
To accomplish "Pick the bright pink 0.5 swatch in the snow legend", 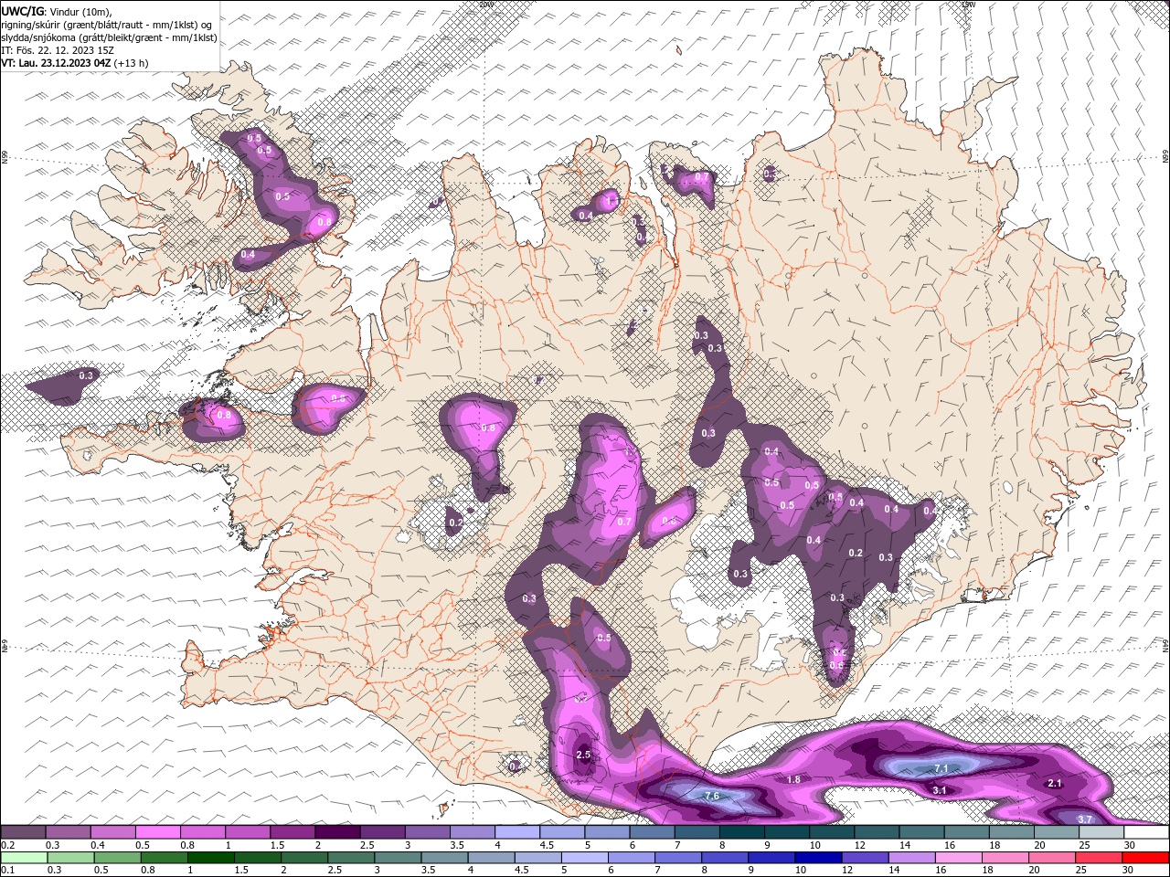I will 157,831.
